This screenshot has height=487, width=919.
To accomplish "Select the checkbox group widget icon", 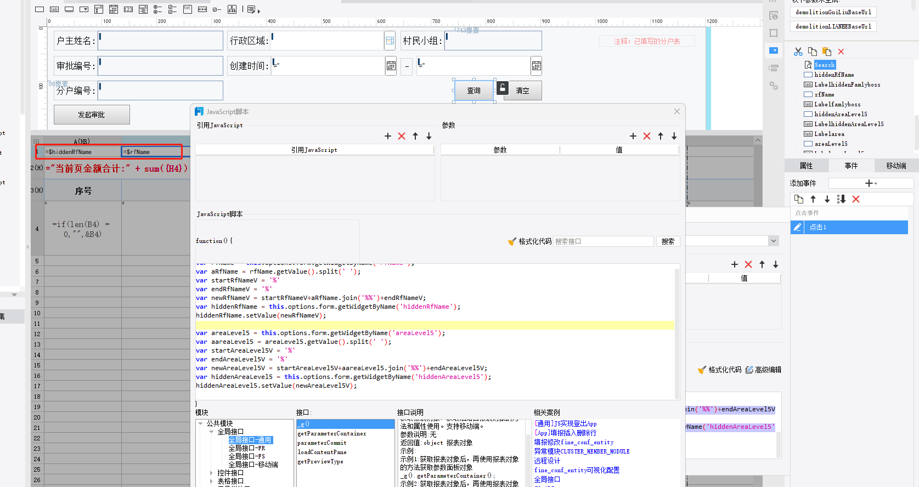I will (x=173, y=9).
